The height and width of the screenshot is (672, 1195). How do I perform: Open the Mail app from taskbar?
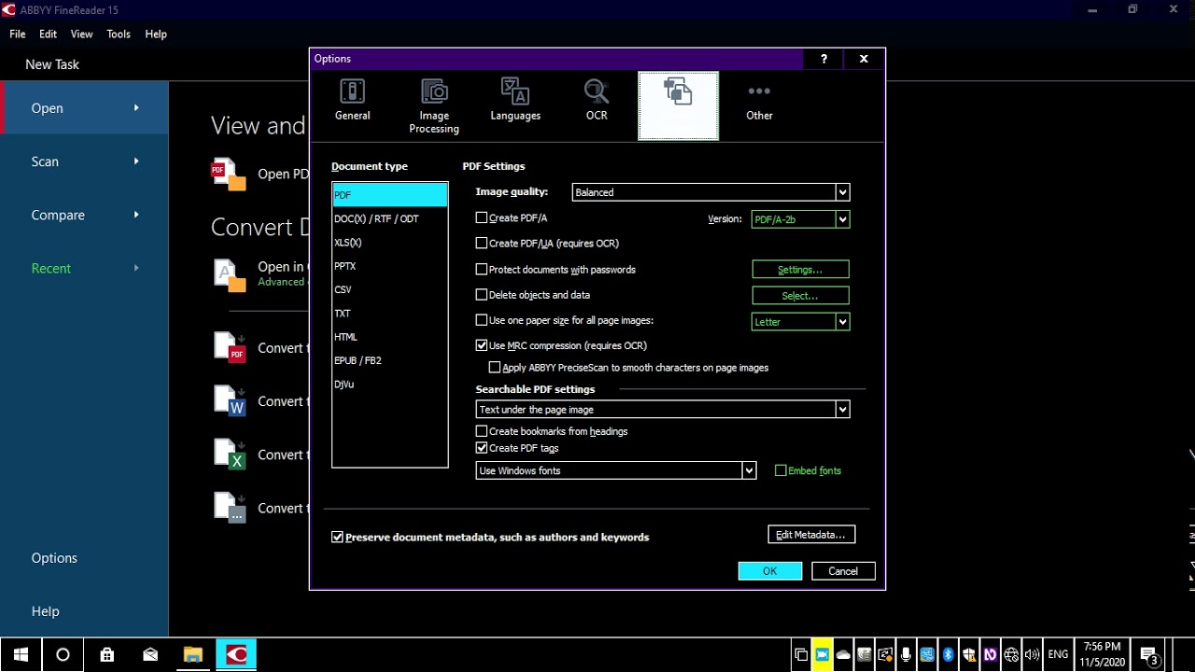click(x=150, y=654)
